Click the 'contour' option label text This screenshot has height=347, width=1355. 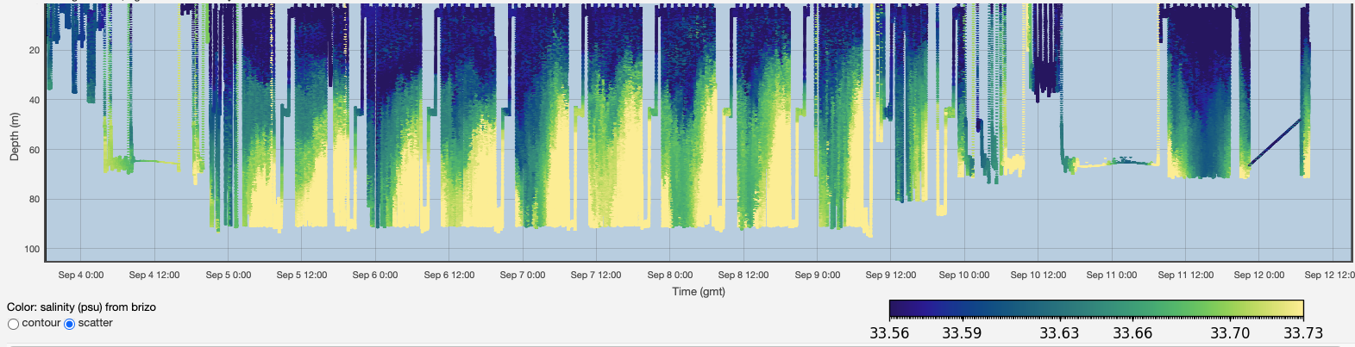click(x=41, y=323)
